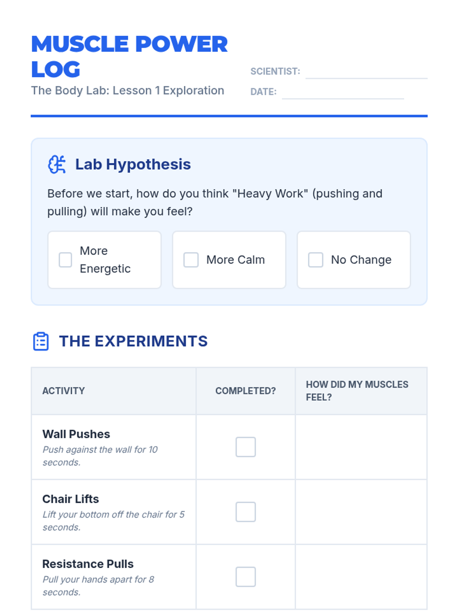Image resolution: width=458 pixels, height=611 pixels.
Task: Click the Wall Pushes activity name
Action: point(76,434)
